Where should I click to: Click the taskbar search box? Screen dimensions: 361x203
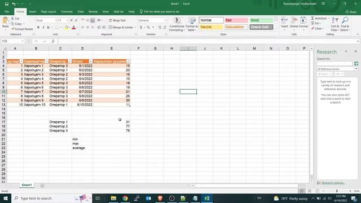coord(51,198)
